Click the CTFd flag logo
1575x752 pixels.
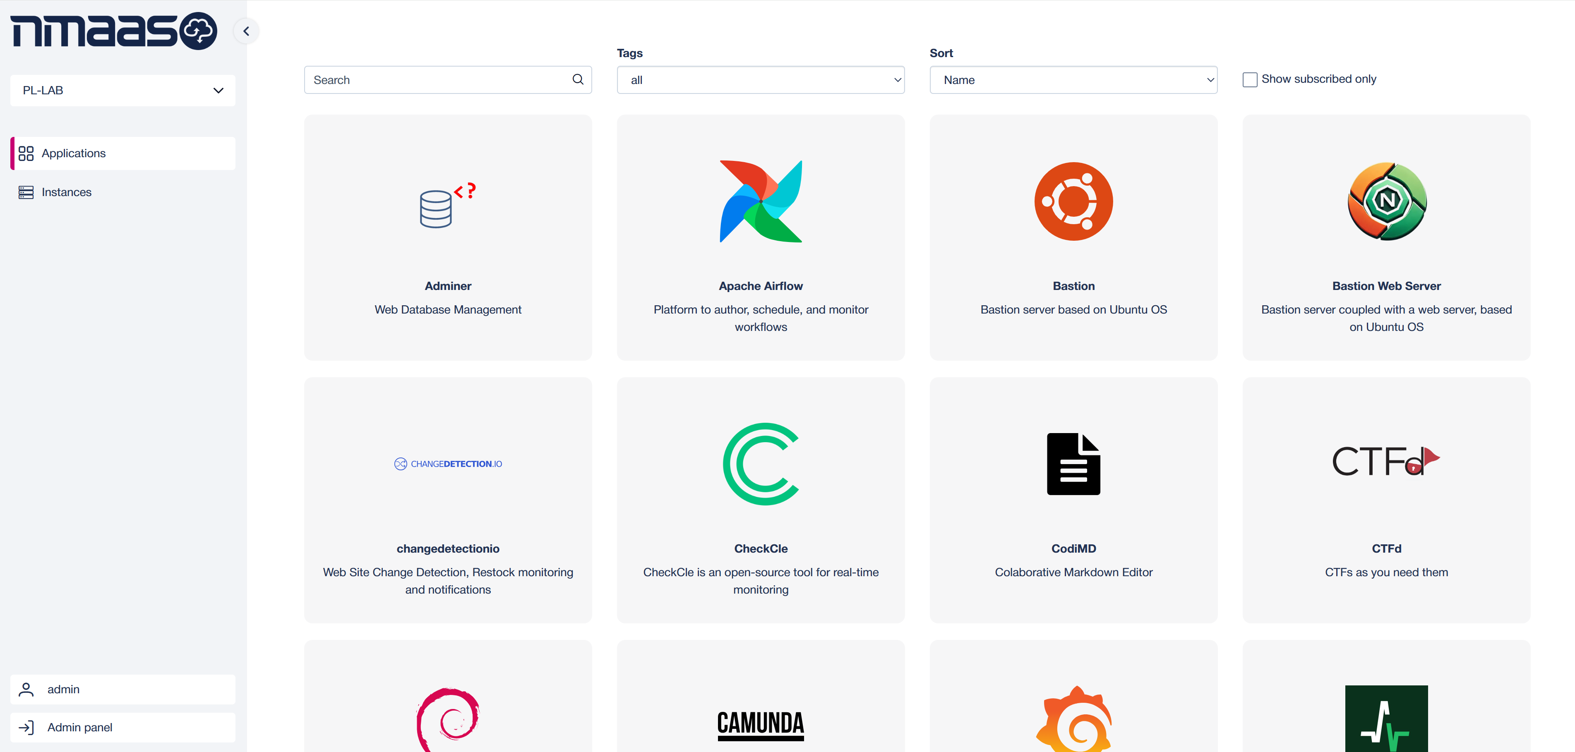(x=1386, y=461)
